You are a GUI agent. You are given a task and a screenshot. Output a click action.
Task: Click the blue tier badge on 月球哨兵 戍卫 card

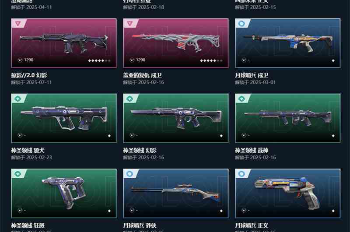pyautogui.click(x=241, y=24)
